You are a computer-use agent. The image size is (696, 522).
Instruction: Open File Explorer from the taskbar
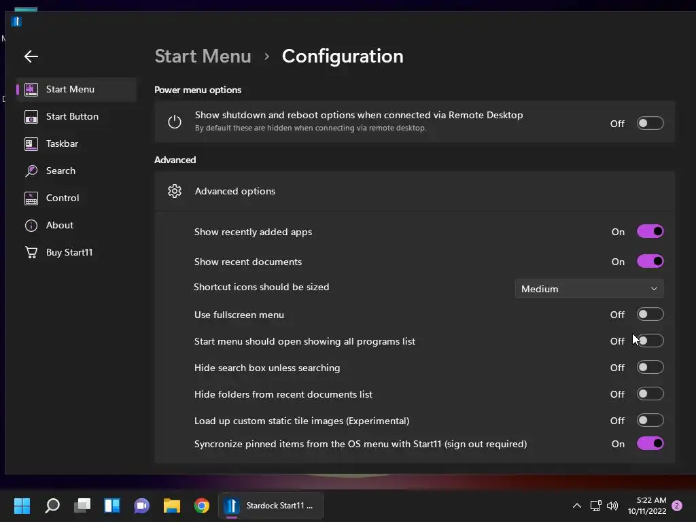pyautogui.click(x=172, y=506)
